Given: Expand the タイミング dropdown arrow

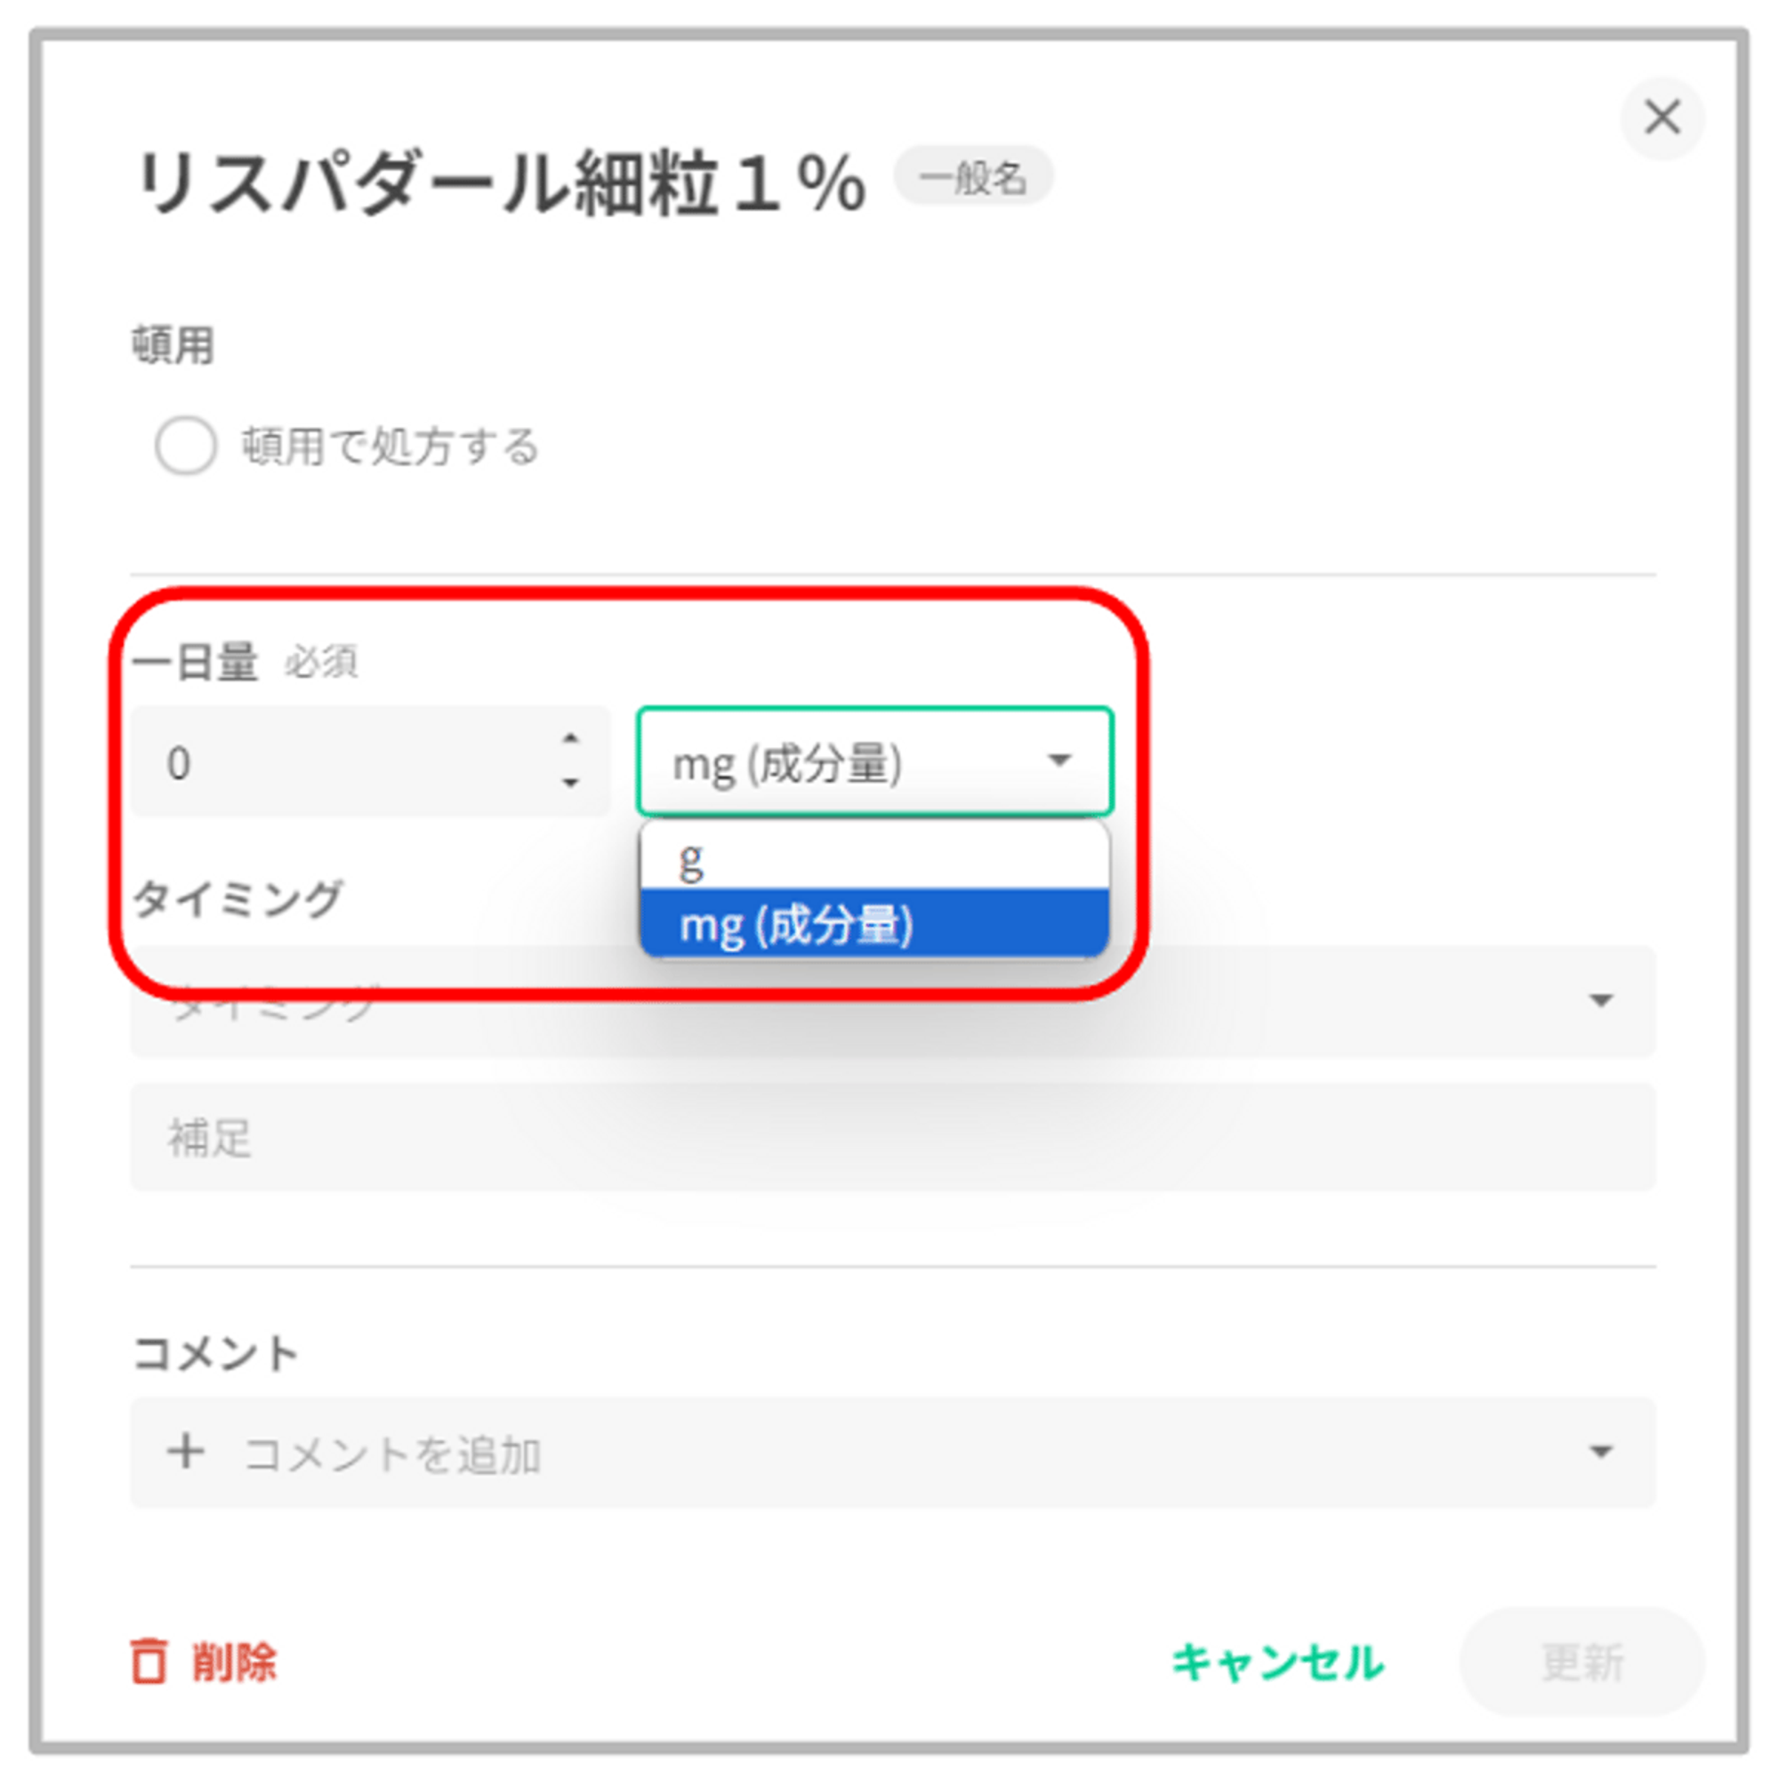Looking at the screenshot, I should [x=1601, y=1000].
